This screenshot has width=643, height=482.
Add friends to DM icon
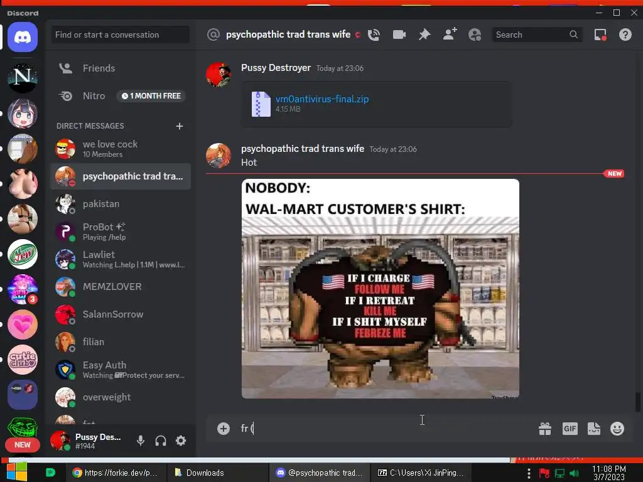(450, 35)
